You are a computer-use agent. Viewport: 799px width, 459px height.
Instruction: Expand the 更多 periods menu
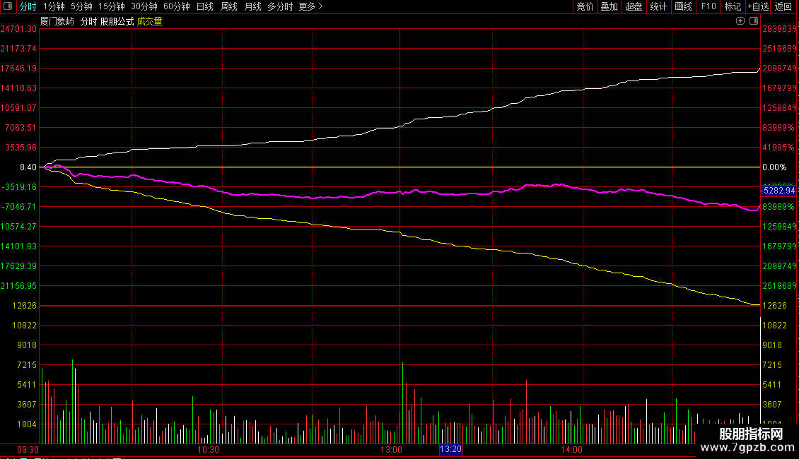(x=311, y=6)
